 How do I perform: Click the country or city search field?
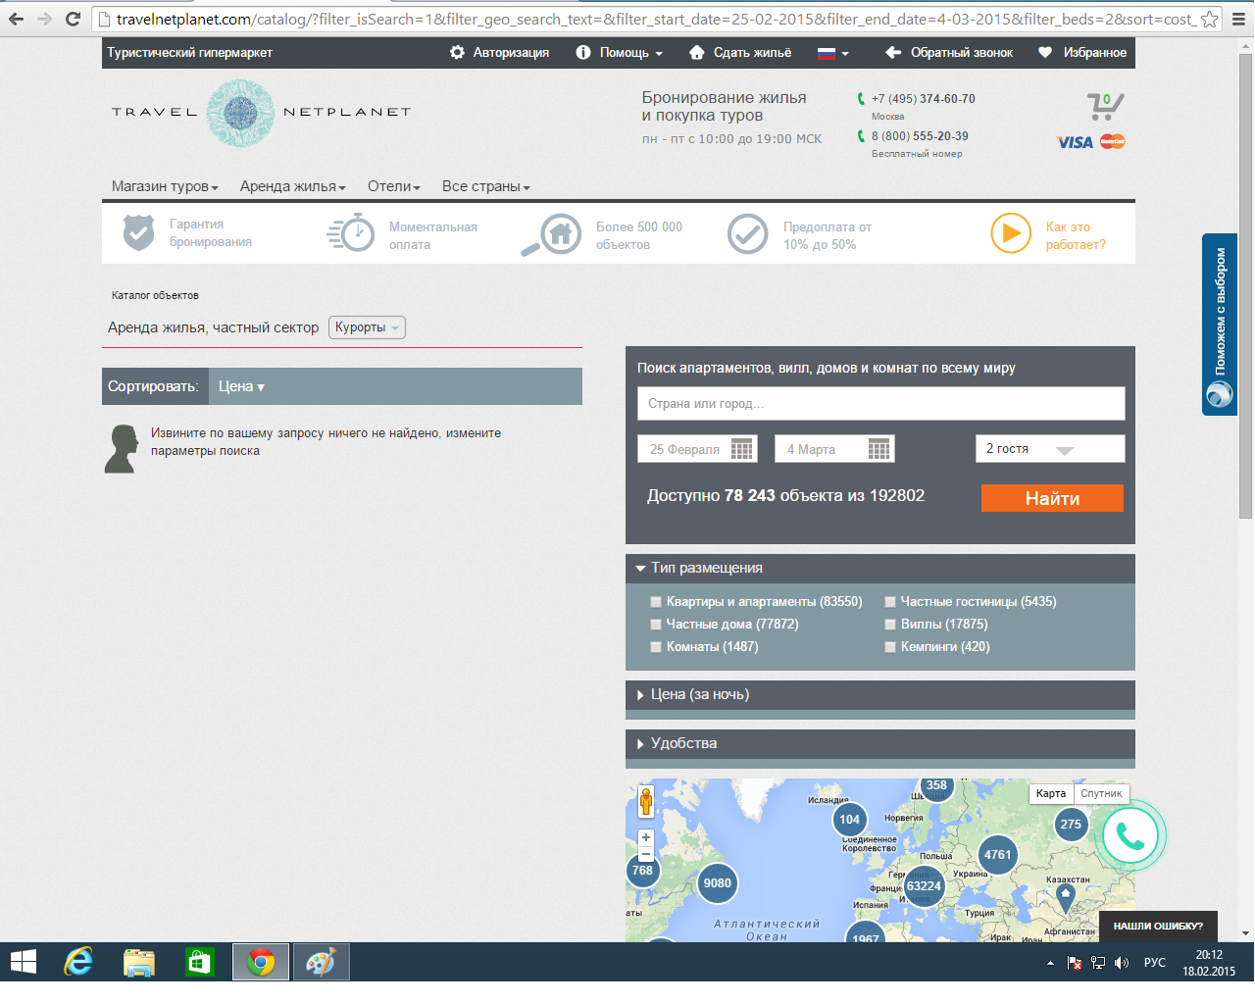880,403
